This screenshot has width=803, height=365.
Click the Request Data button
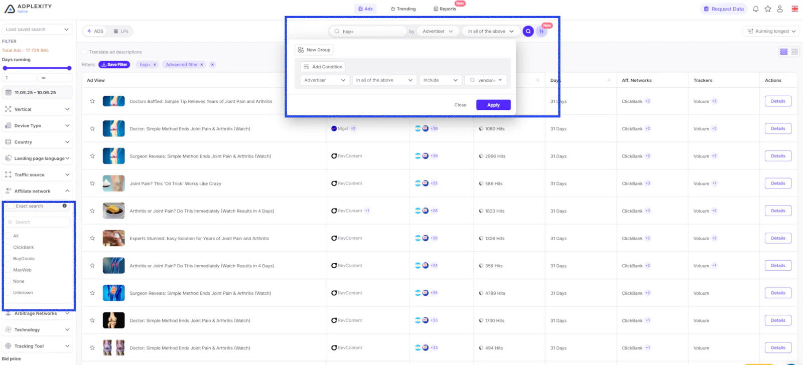[724, 9]
